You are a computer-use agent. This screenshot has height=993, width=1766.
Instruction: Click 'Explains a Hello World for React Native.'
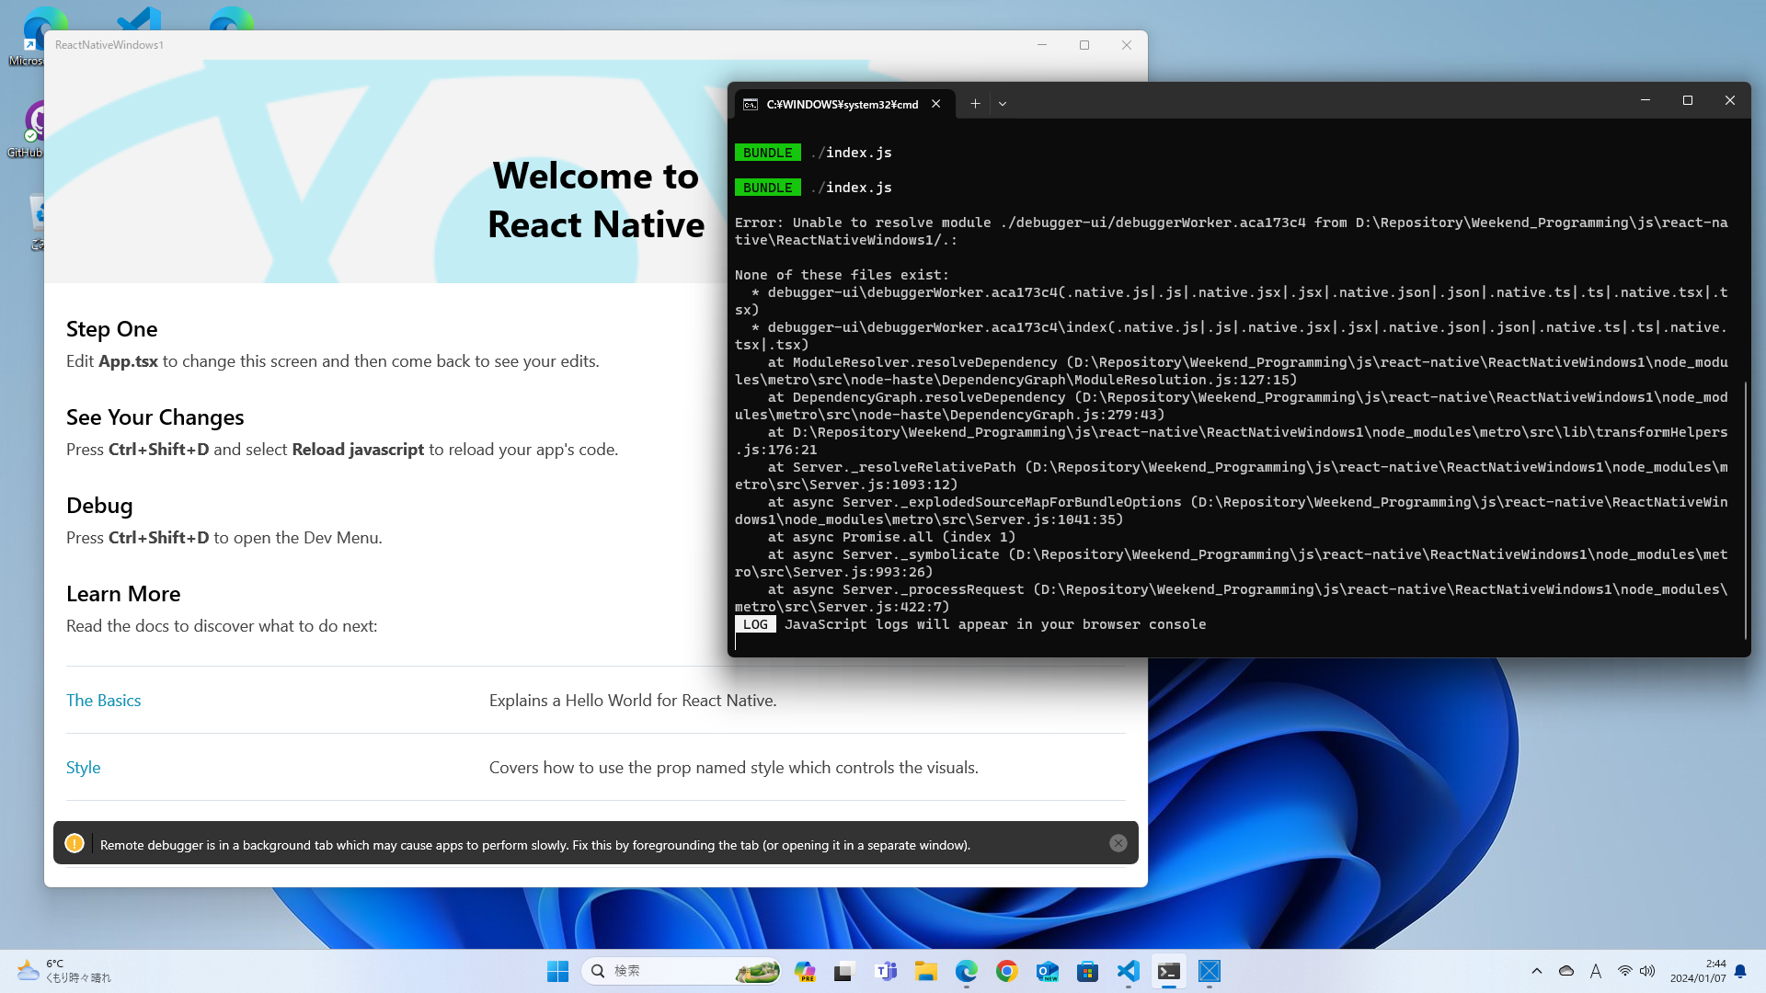point(633,701)
